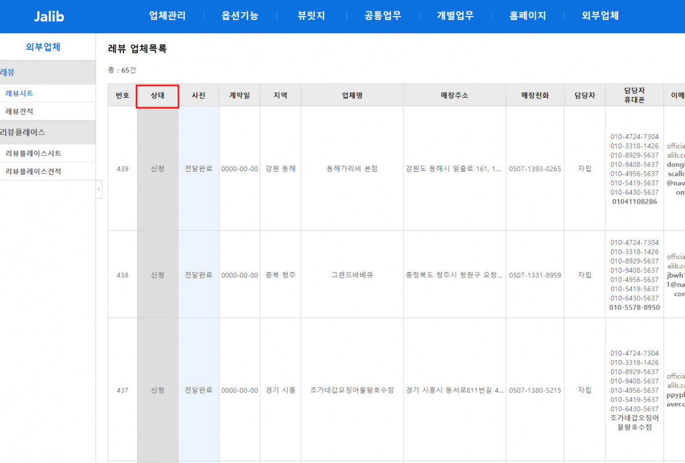Open 리뷰플레이스시트 in the sidebar
This screenshot has height=463, width=685.
[33, 153]
